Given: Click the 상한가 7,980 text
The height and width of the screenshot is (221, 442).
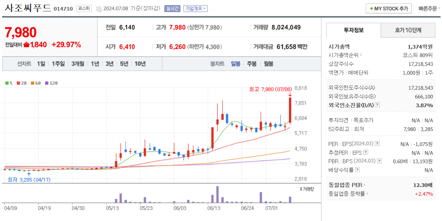Looking at the screenshot, I should 205,27.
